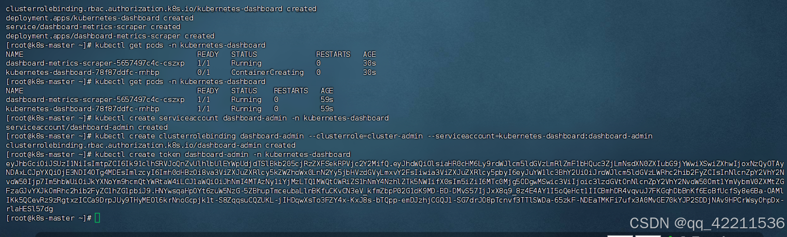
Task: Click '59s' age of kubernetes-dashboard pod
Action: point(327,109)
